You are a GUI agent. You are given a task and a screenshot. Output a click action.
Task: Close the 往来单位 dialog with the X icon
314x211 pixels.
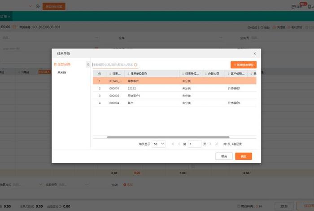pyautogui.click(x=254, y=53)
